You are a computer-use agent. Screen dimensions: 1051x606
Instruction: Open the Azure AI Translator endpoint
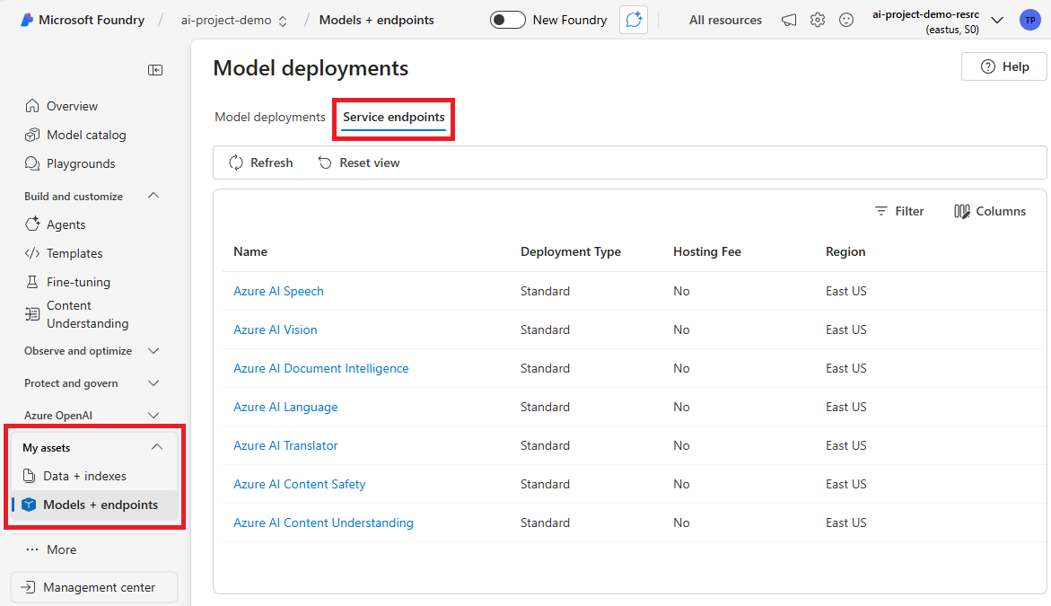tap(285, 446)
